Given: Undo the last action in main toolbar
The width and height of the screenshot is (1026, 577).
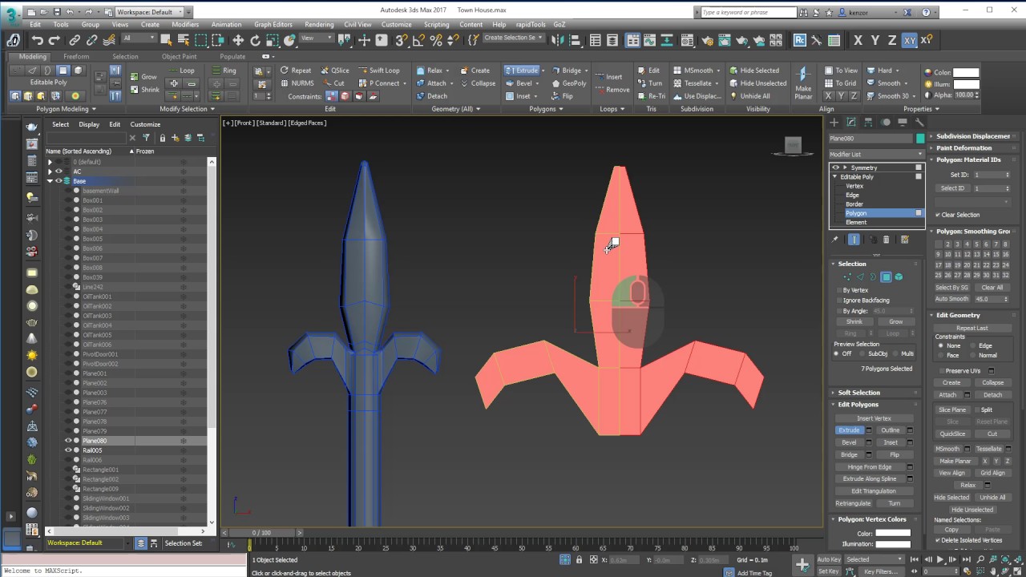Looking at the screenshot, I should point(36,40).
